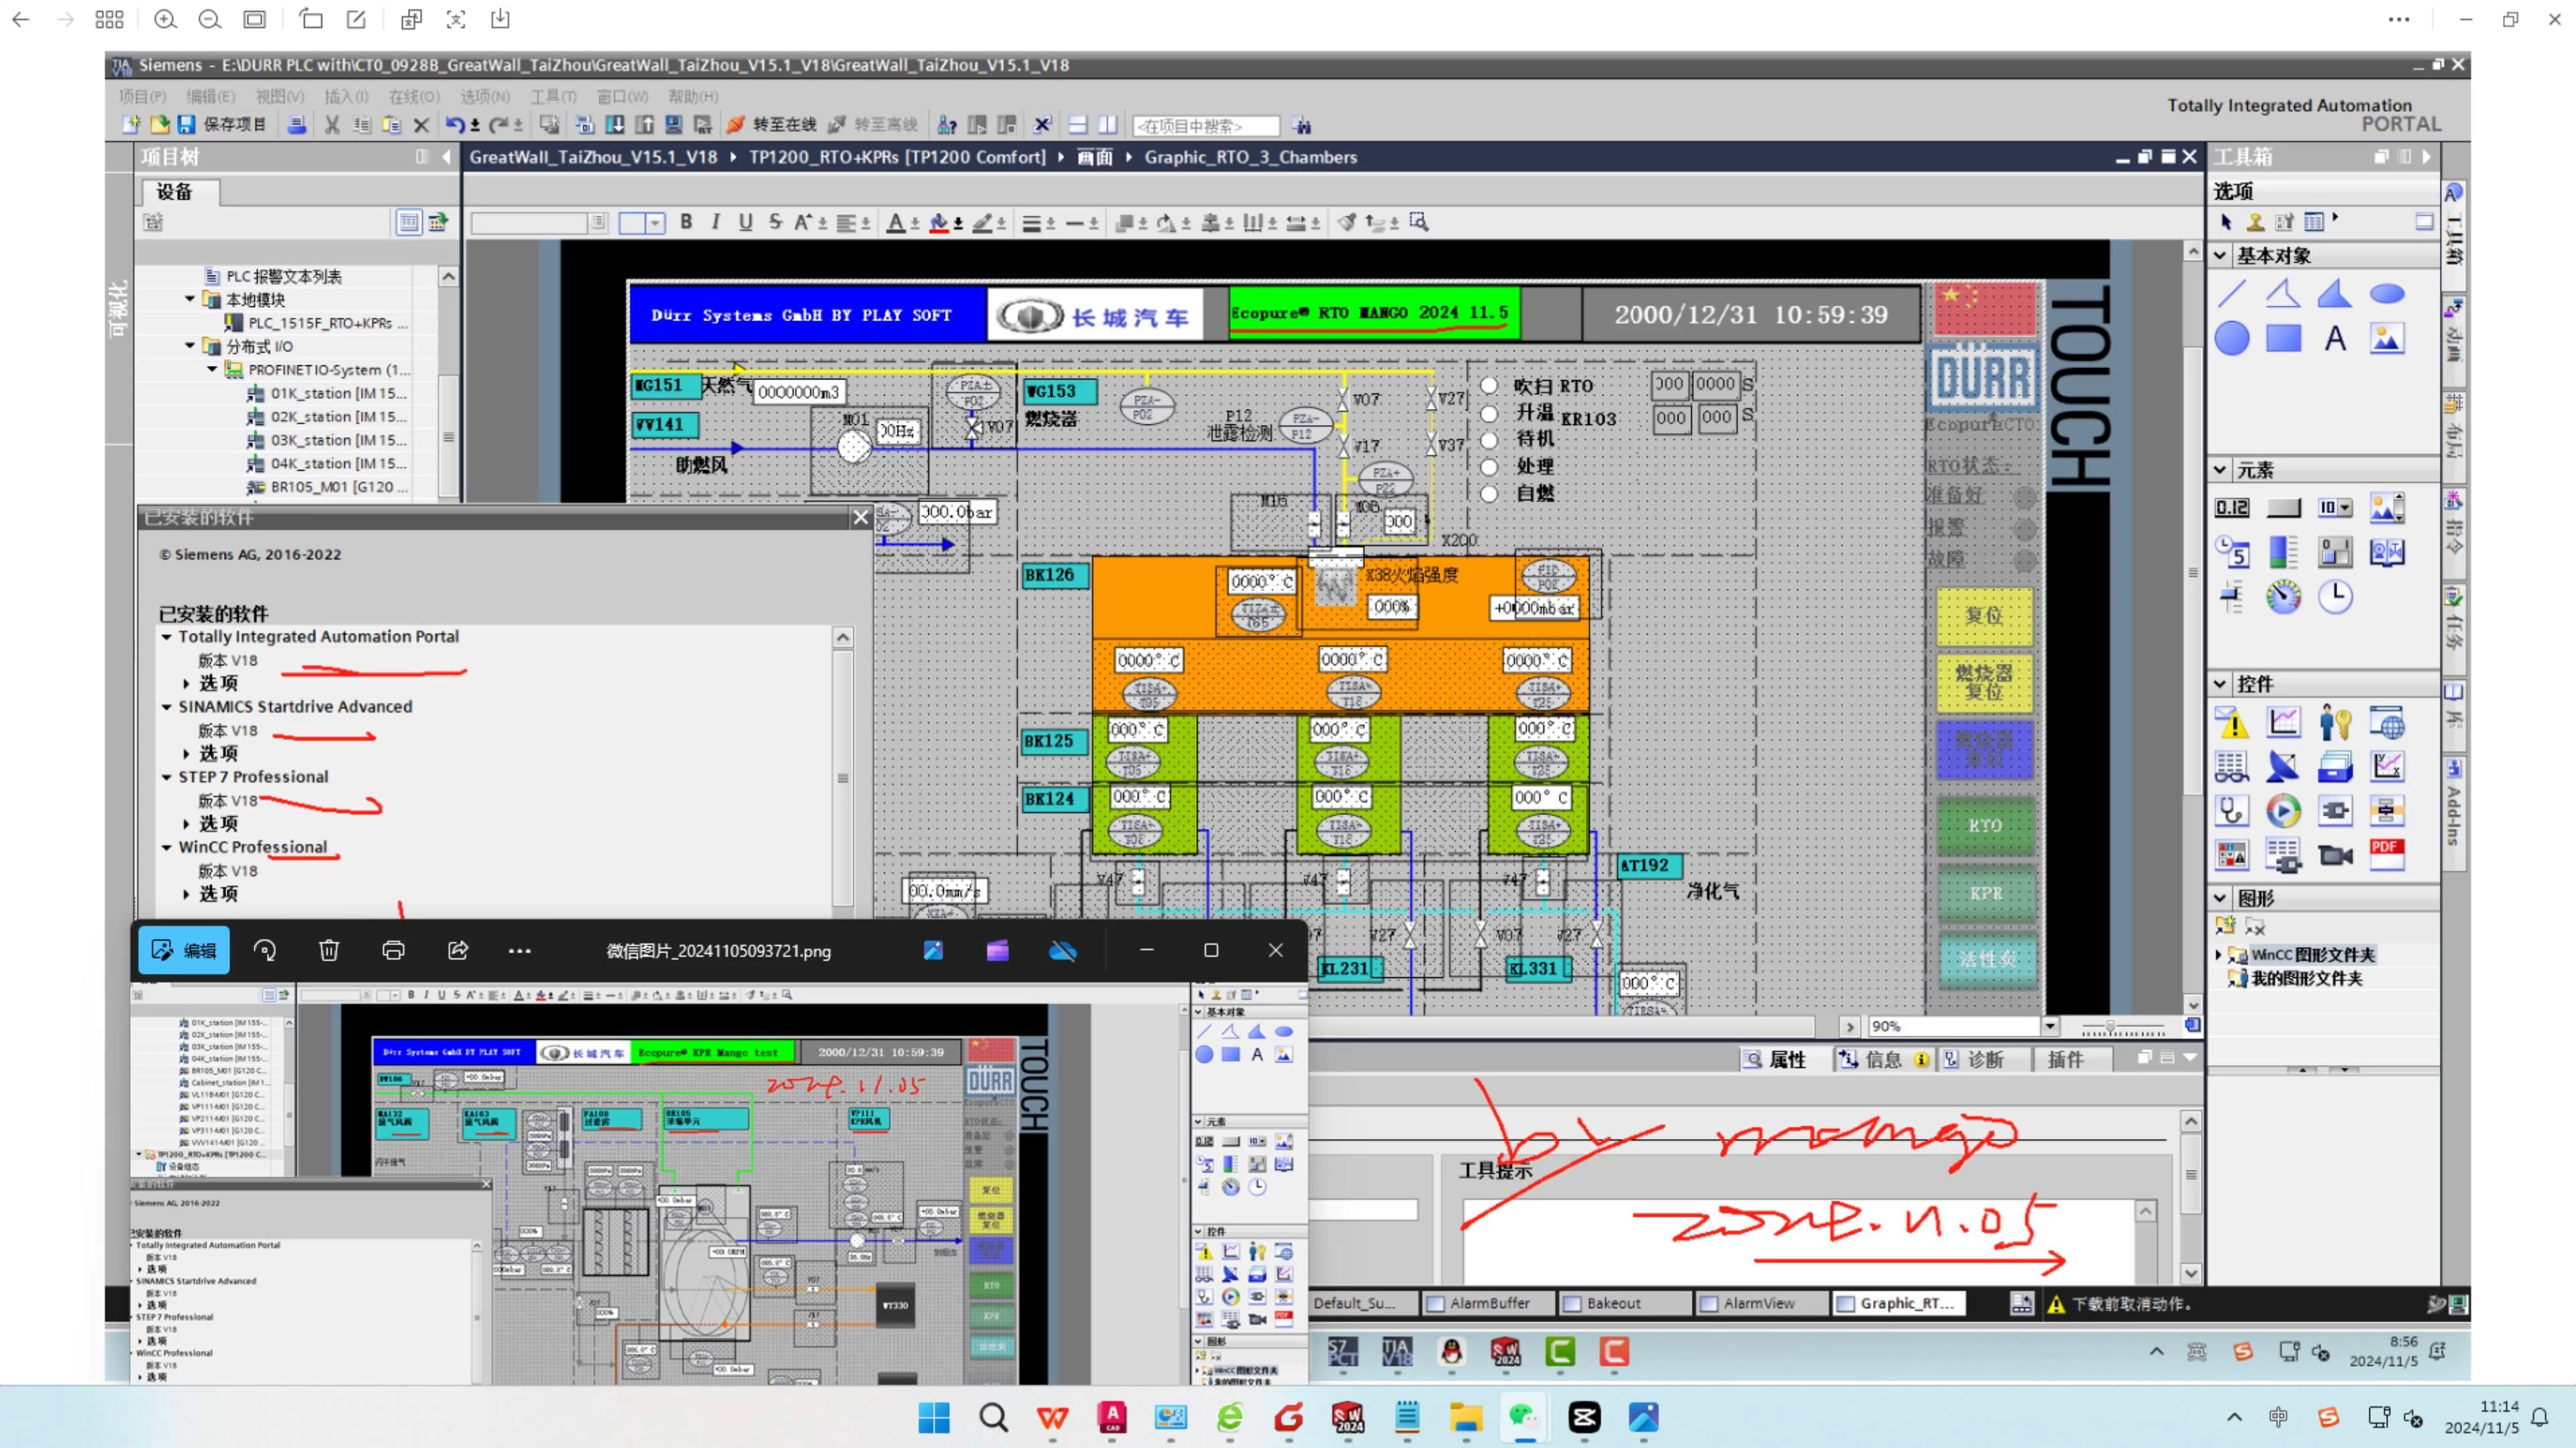Viewport: 2576px width, 1448px height.
Task: Toggle Bold formatting
Action: point(686,222)
